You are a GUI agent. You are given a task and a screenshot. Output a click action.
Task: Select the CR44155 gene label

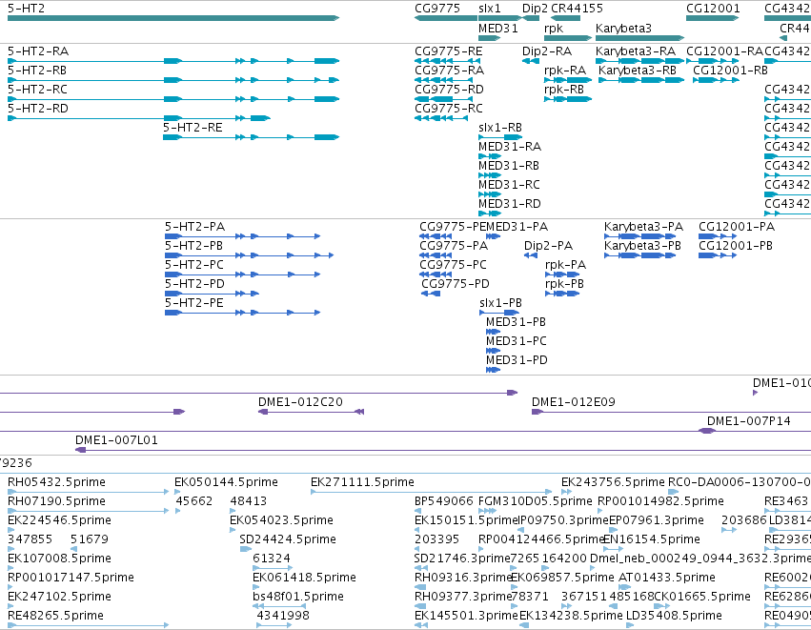577,9
